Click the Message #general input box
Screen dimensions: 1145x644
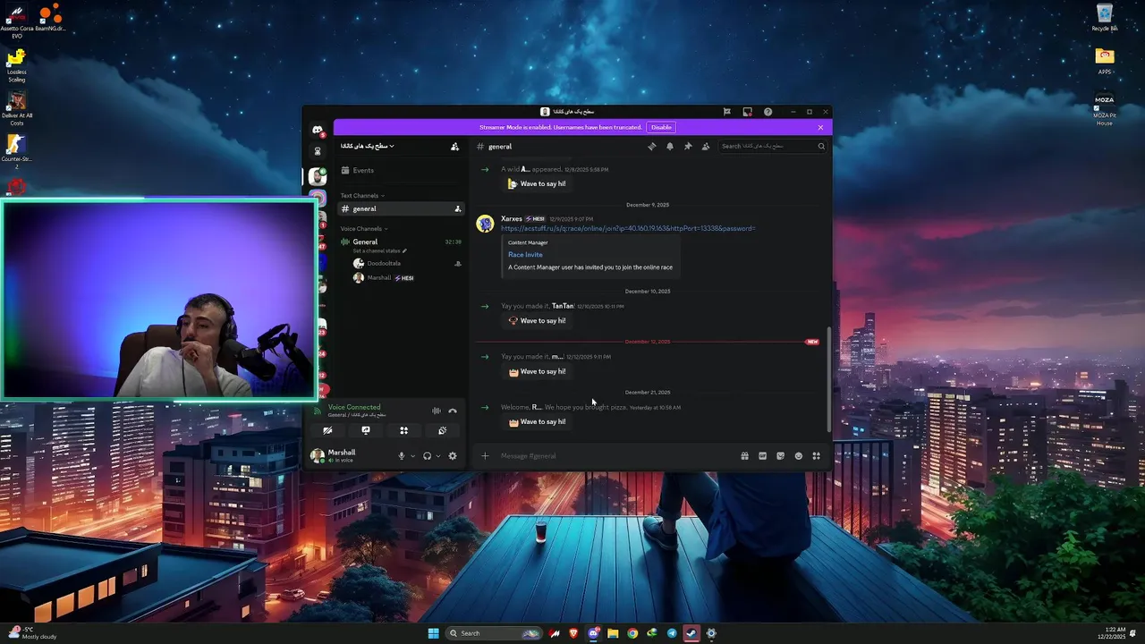[615, 456]
